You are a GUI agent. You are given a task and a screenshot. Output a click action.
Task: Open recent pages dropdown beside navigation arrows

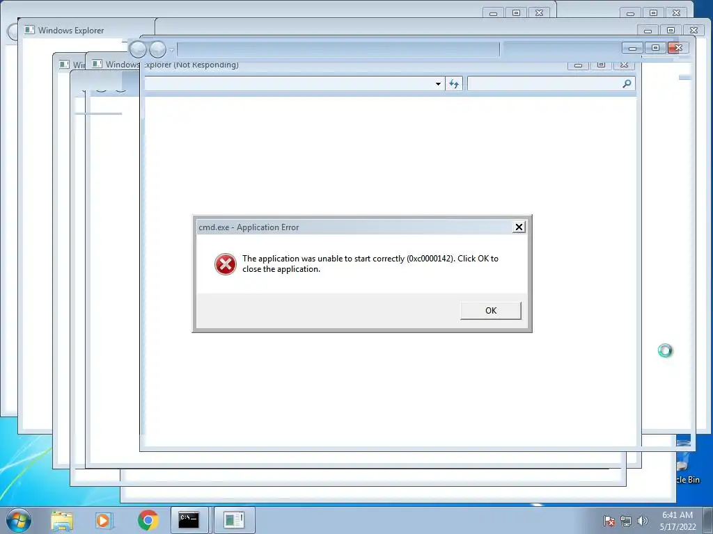coord(172,49)
